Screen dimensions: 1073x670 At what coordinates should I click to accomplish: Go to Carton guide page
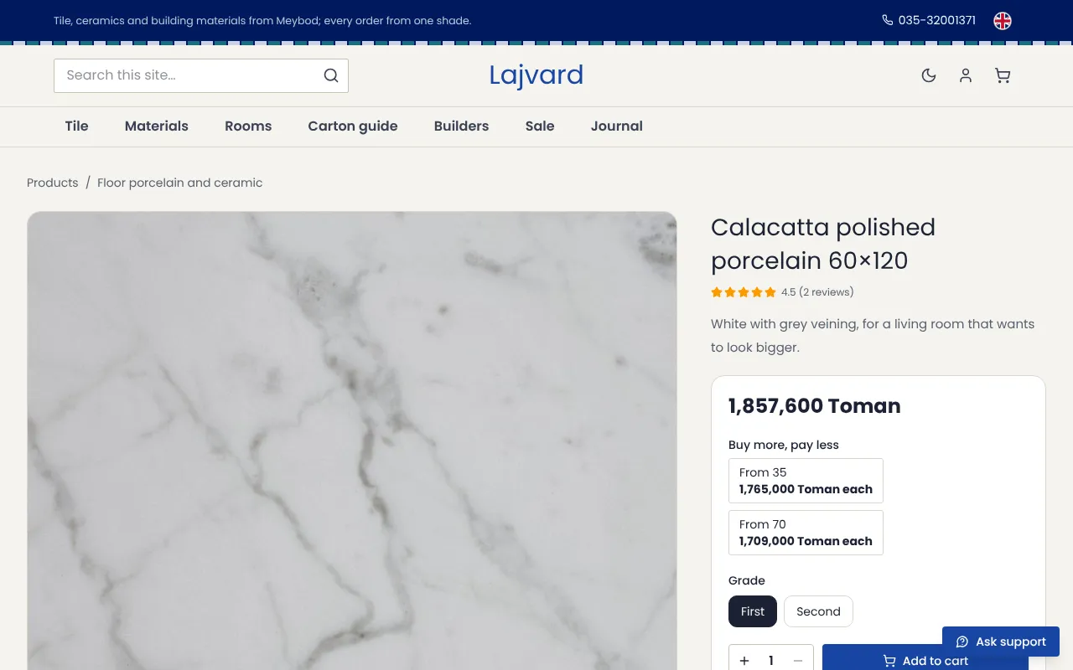pos(353,126)
